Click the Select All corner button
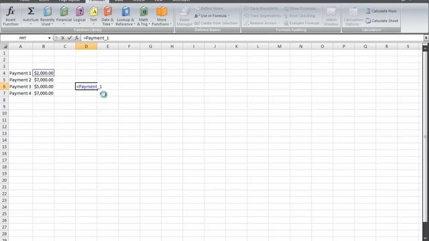Image resolution: width=429 pixels, height=241 pixels. [x=4, y=46]
